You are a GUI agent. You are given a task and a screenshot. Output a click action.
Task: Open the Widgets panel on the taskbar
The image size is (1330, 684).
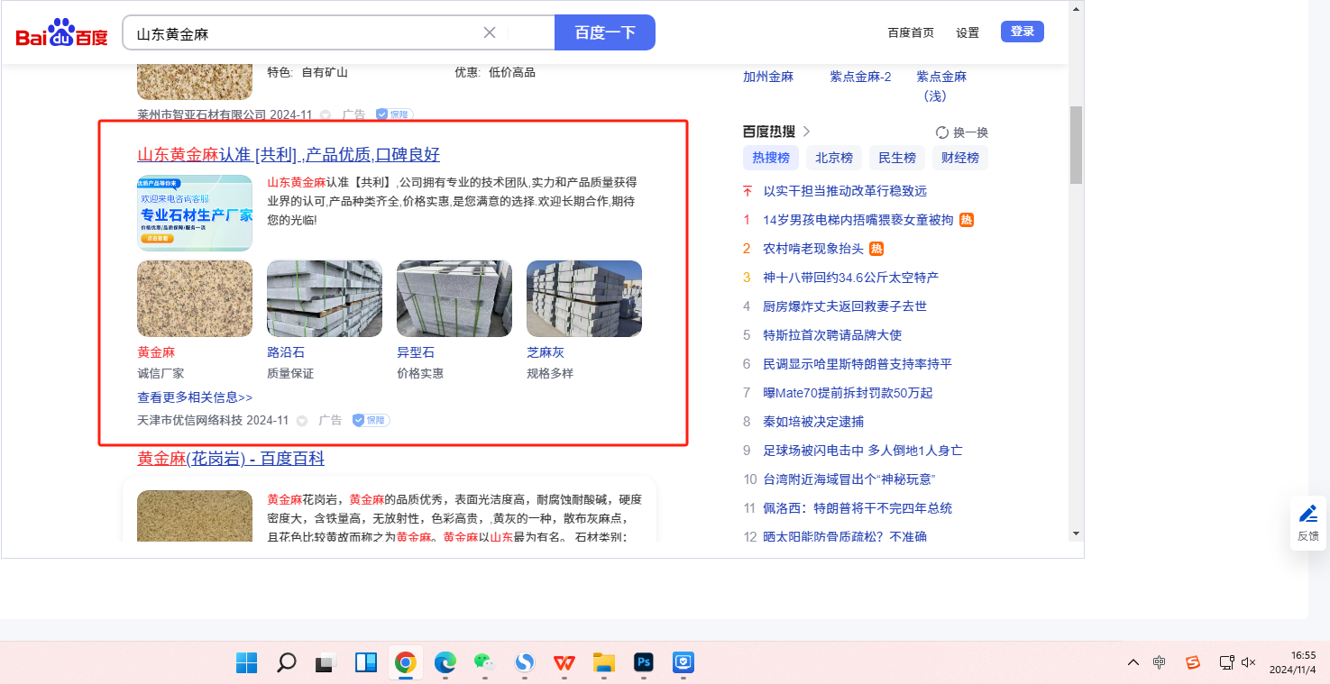point(366,663)
